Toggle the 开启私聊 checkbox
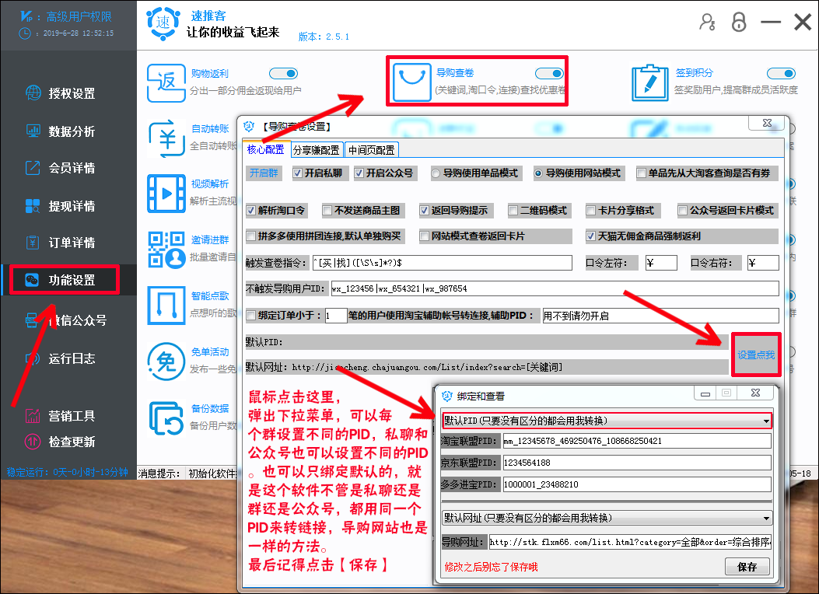This screenshot has width=819, height=594. 297,173
